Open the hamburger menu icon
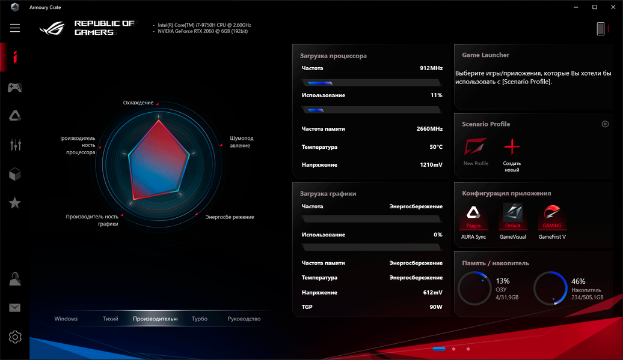 click(15, 28)
